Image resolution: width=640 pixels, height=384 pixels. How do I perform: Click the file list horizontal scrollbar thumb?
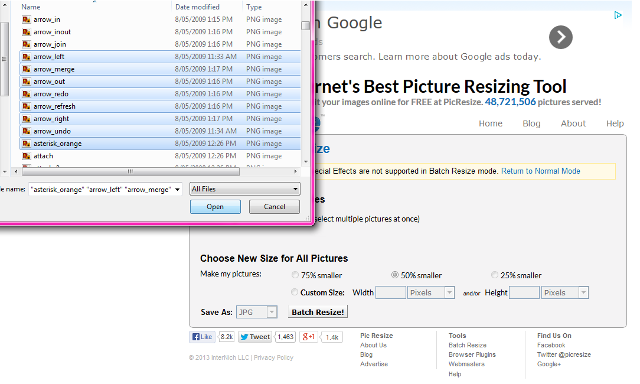[x=130, y=171]
